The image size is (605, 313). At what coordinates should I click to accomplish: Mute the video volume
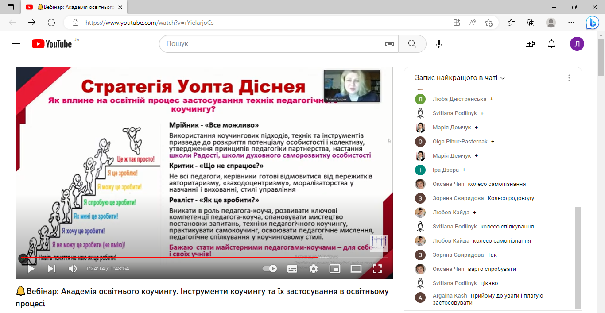73,269
